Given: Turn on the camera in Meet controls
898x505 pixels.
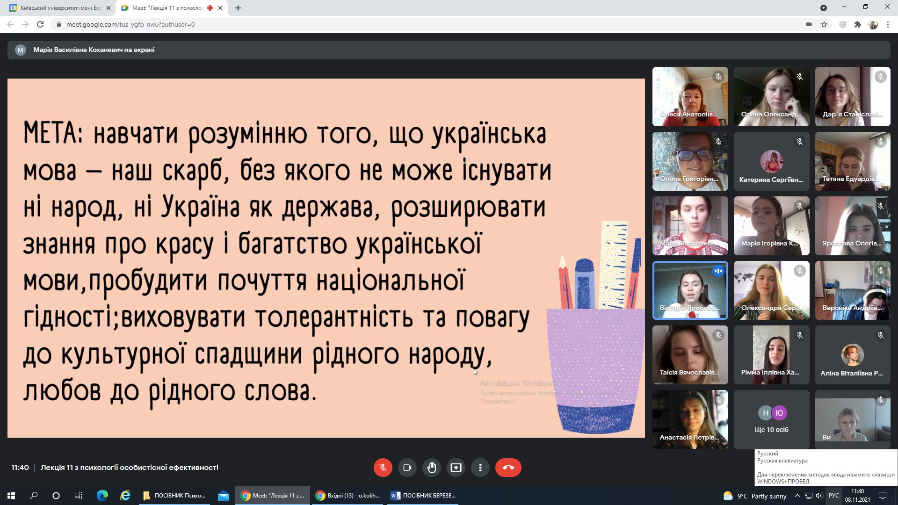Looking at the screenshot, I should pos(407,467).
